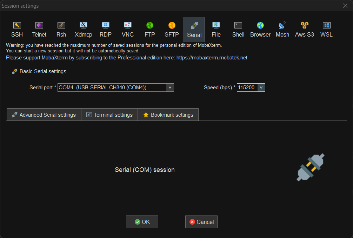
Task: Select the SSH session type icon
Action: 17,29
